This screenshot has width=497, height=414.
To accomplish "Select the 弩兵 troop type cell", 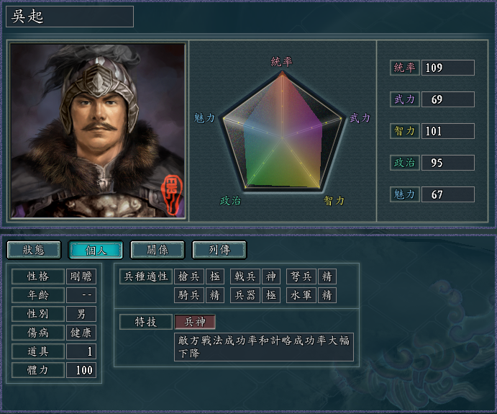I will click(301, 276).
